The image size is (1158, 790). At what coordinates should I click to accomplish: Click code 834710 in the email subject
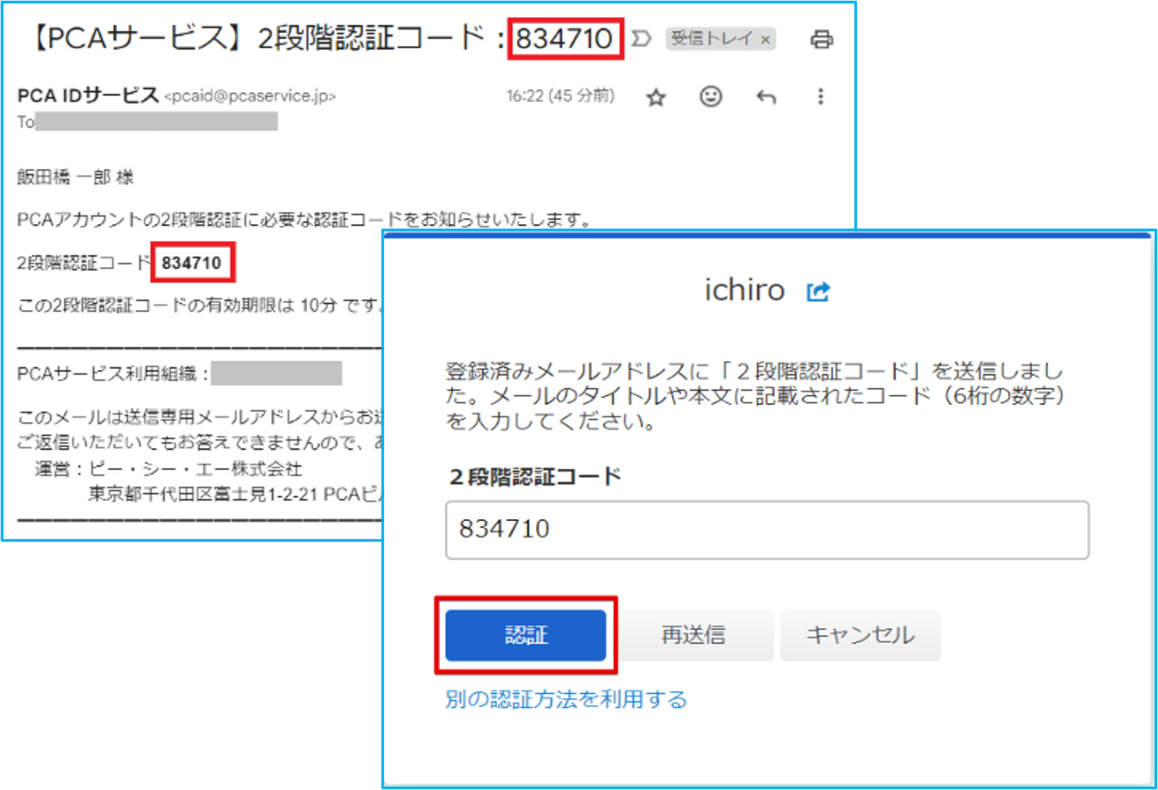click(565, 38)
